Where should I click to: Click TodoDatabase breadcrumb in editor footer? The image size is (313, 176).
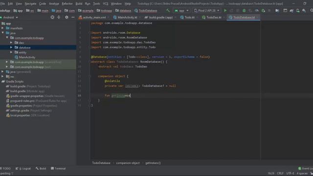click(101, 163)
